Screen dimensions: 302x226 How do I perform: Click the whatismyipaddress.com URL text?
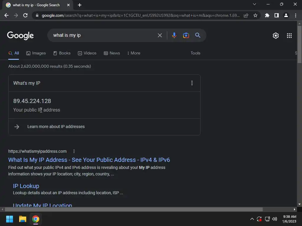[37, 151]
